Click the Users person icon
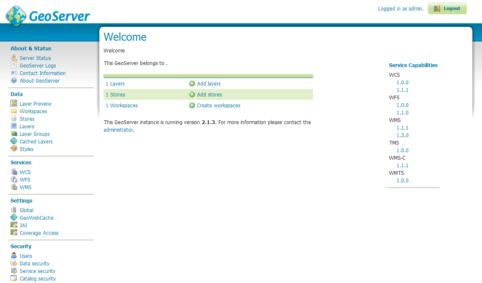Screen dimensions: 482x283 (14, 256)
